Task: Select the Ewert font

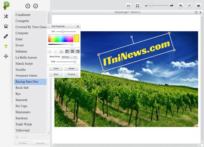Action: pyautogui.click(x=30, y=45)
